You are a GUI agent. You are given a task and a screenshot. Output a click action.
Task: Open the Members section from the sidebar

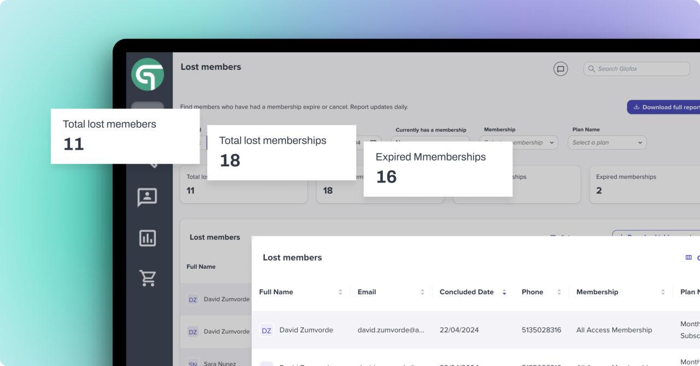pyautogui.click(x=147, y=197)
